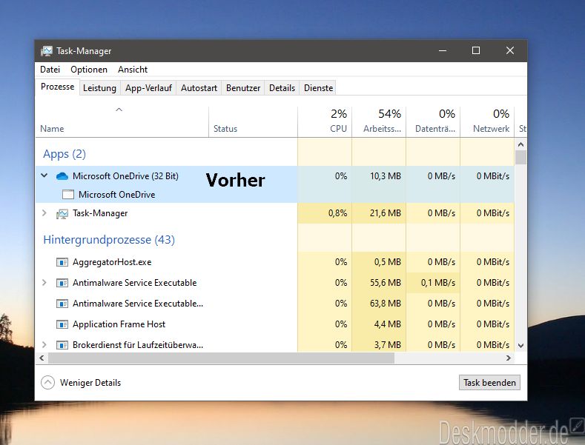Viewport: 585px width, 445px height.
Task: Click the Application Frame Host icon
Action: [x=62, y=324]
